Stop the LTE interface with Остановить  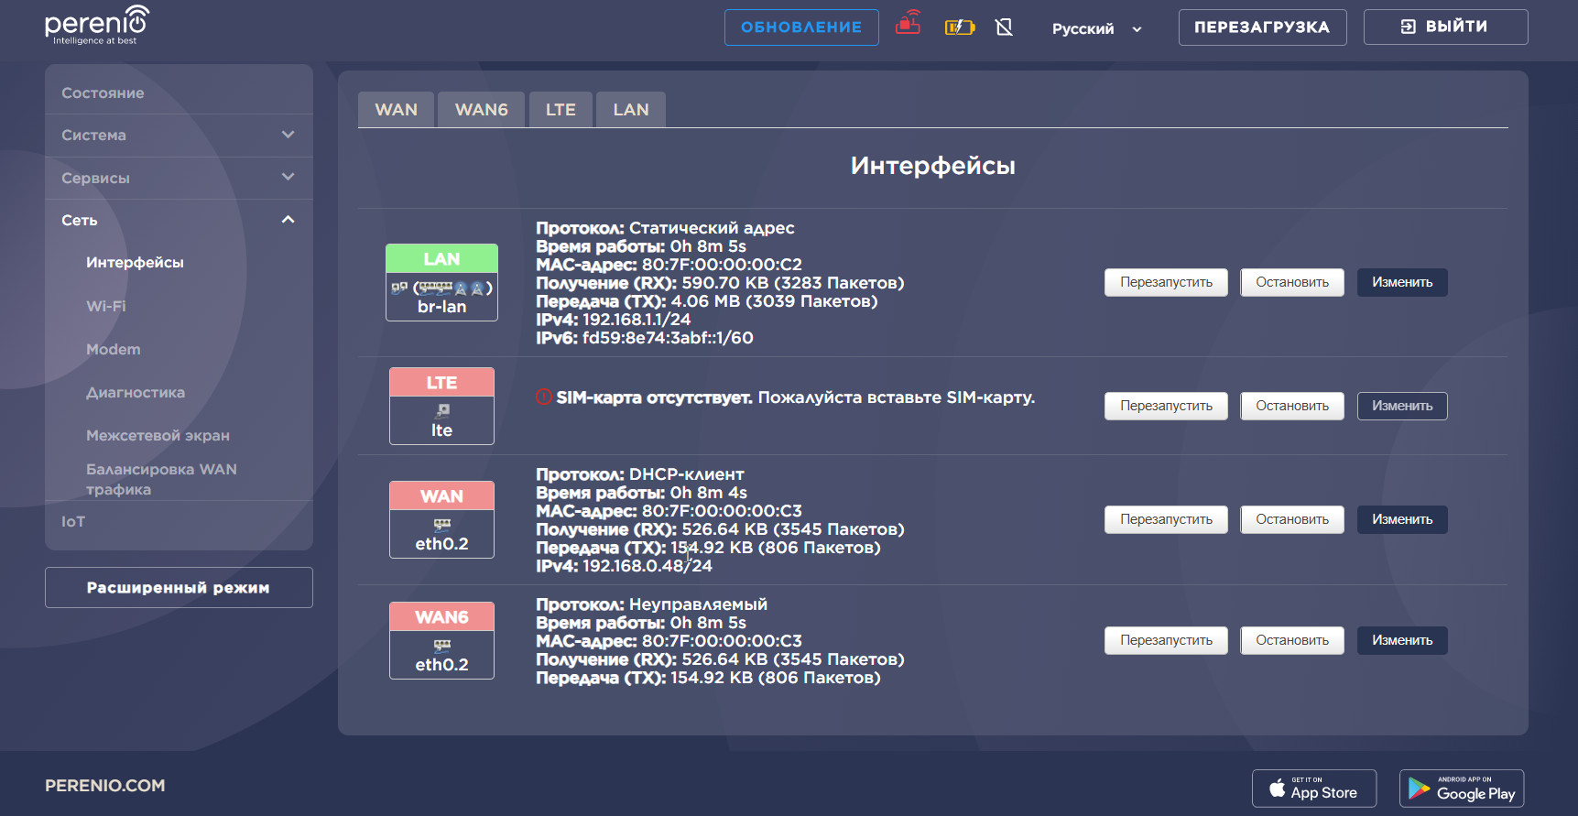pos(1292,406)
